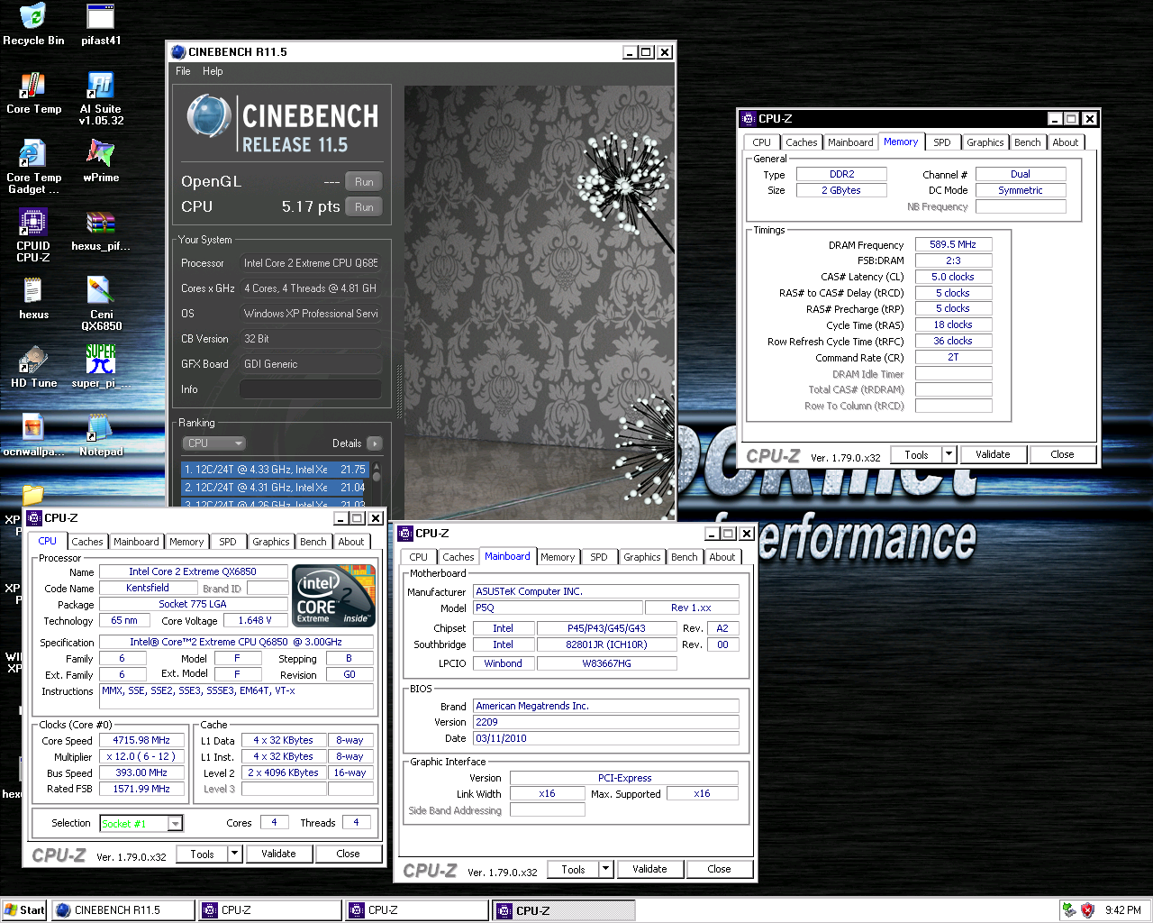Click Close in CPU tab CPU-Z window

[348, 854]
